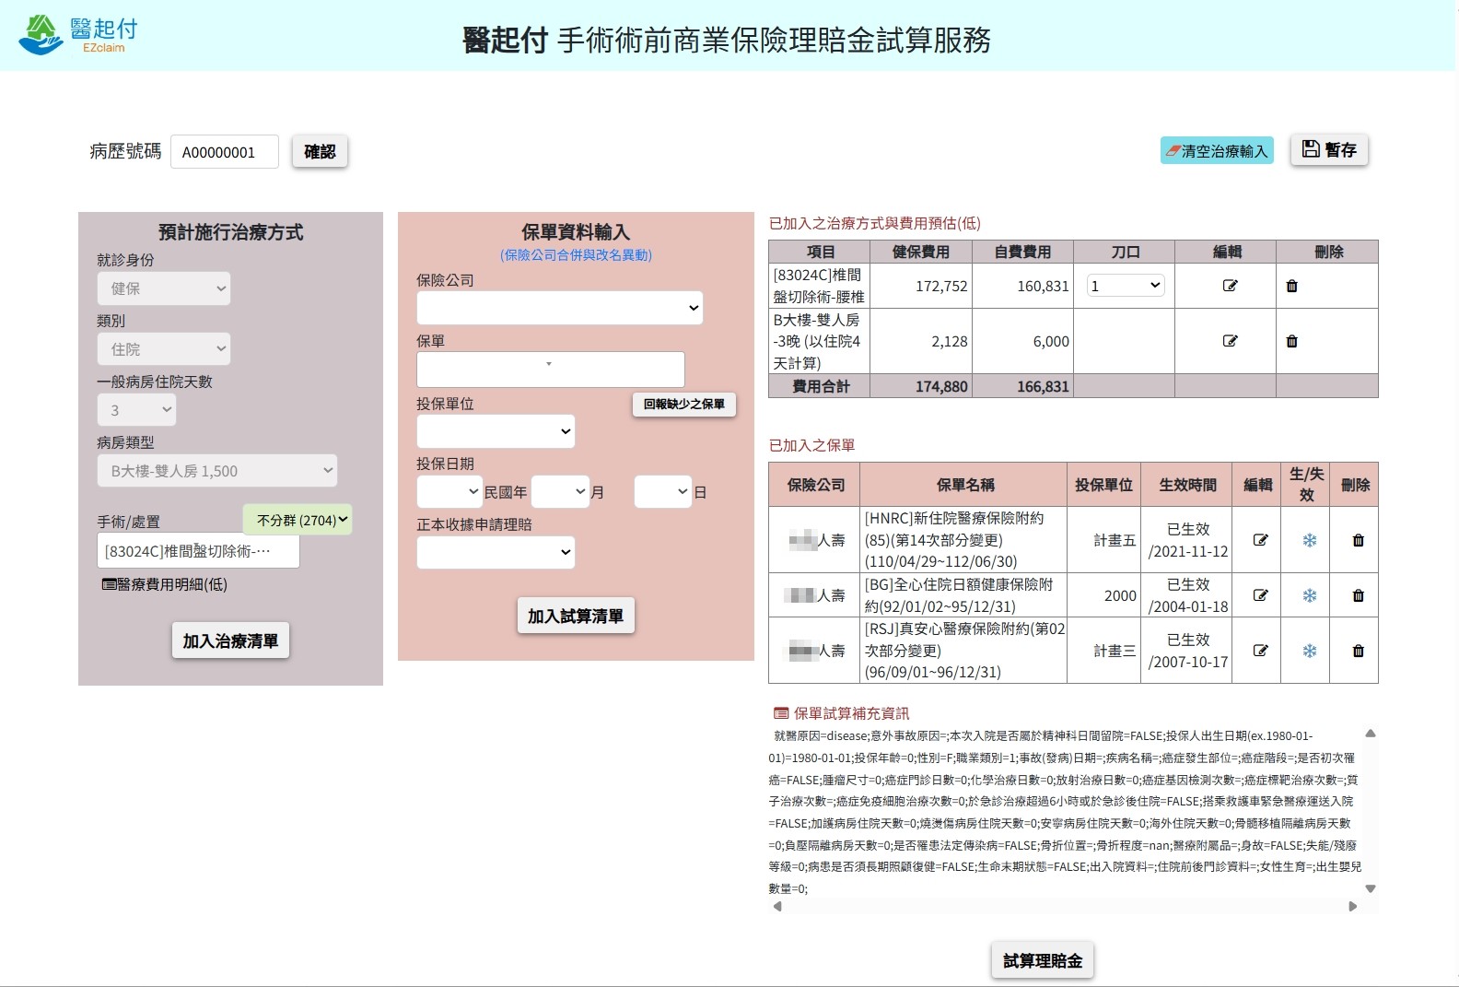The height and width of the screenshot is (987, 1459).
Task: Click the 手術/處置 input field
Action: [x=198, y=551]
